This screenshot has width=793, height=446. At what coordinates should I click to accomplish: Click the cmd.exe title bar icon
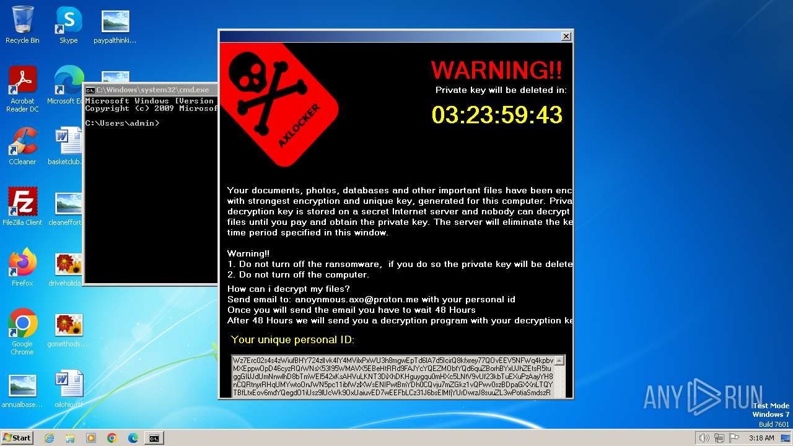pos(90,90)
